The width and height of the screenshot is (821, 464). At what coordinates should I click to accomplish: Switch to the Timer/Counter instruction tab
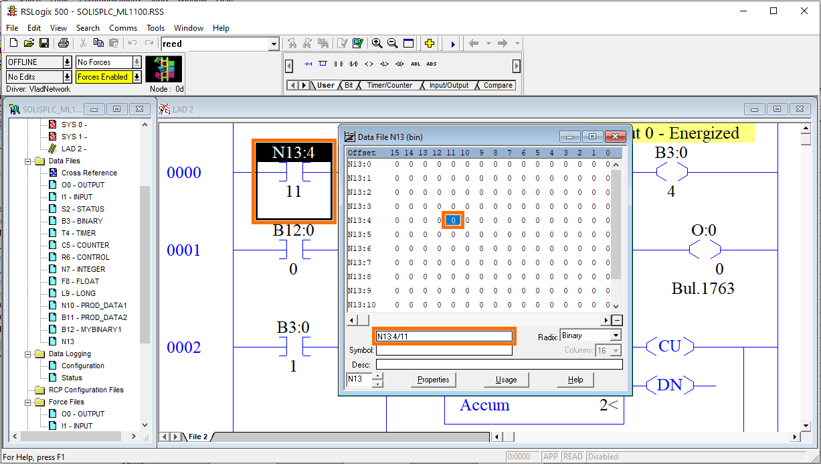pyautogui.click(x=389, y=85)
